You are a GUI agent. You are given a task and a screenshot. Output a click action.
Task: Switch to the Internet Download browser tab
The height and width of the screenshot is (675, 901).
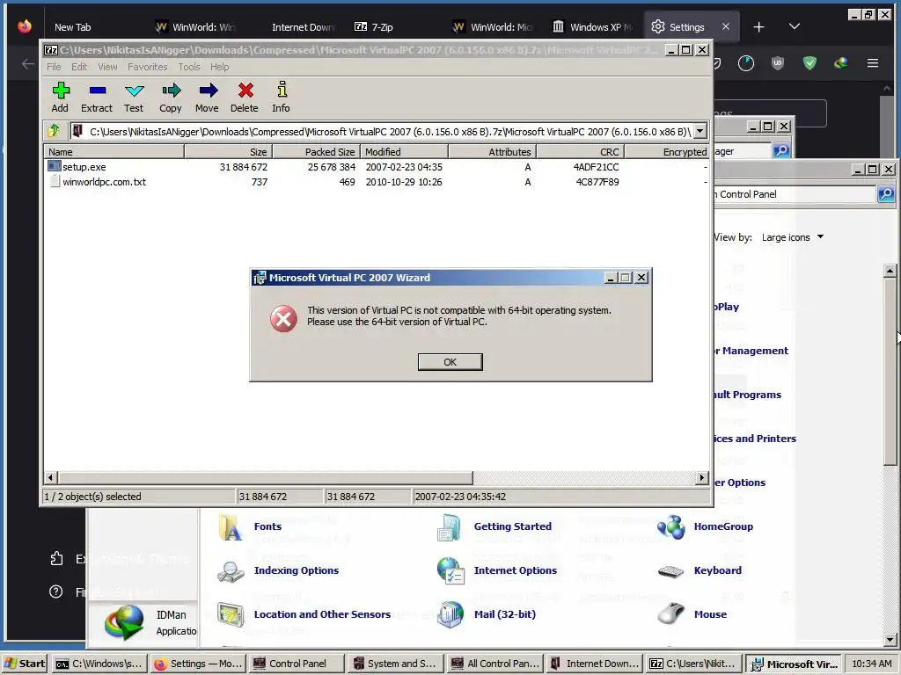pos(303,27)
